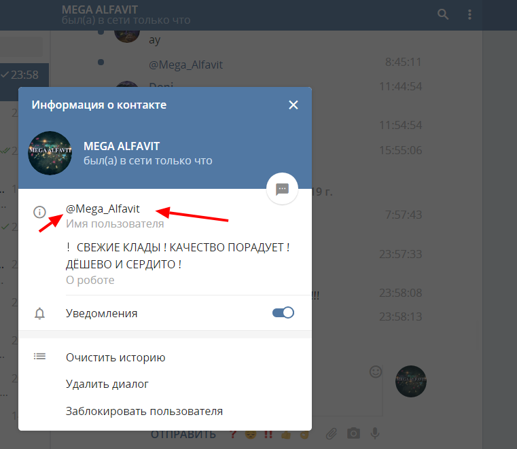Select the sidebar chat timestamped 23:58
Screen dimensions: 517x449
(x=24, y=82)
